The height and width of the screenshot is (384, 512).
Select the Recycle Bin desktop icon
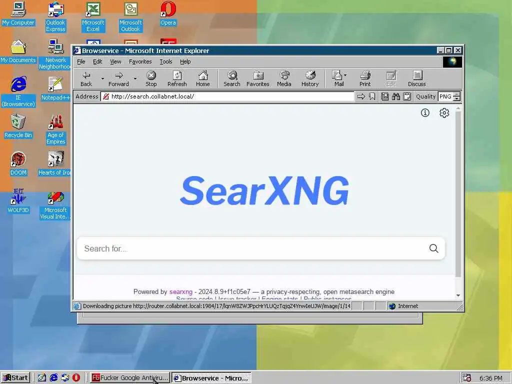[18, 126]
